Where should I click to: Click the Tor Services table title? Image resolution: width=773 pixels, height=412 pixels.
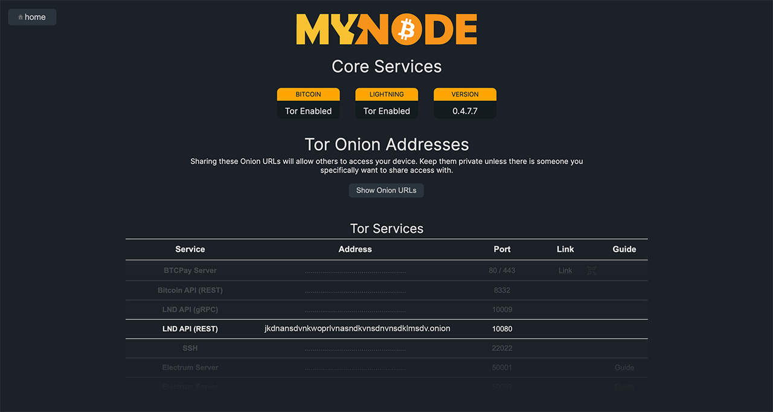386,229
